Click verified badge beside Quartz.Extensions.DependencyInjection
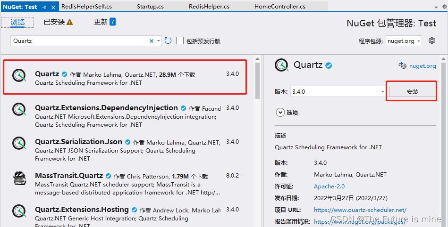The height and width of the screenshot is (227, 448). (x=184, y=108)
